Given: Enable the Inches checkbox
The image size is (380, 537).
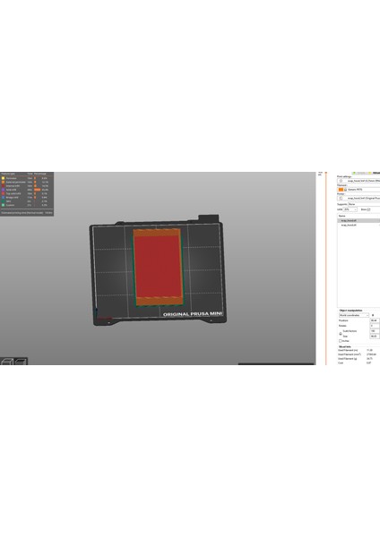Looking at the screenshot, I should tap(341, 341).
